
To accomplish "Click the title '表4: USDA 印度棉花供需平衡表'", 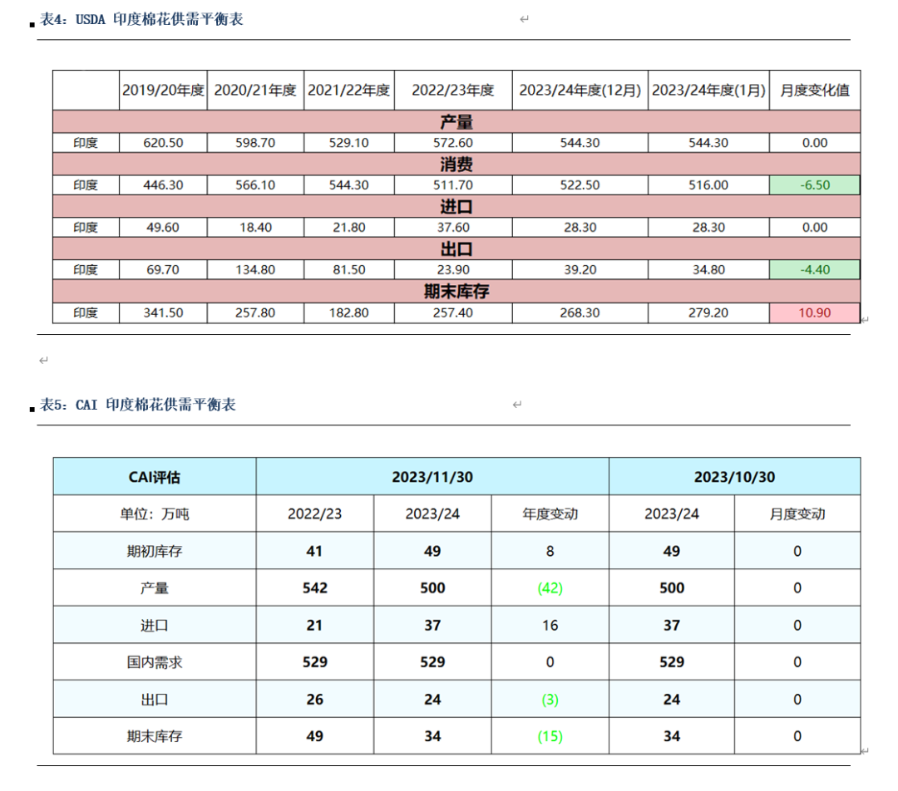I will pyautogui.click(x=141, y=19).
